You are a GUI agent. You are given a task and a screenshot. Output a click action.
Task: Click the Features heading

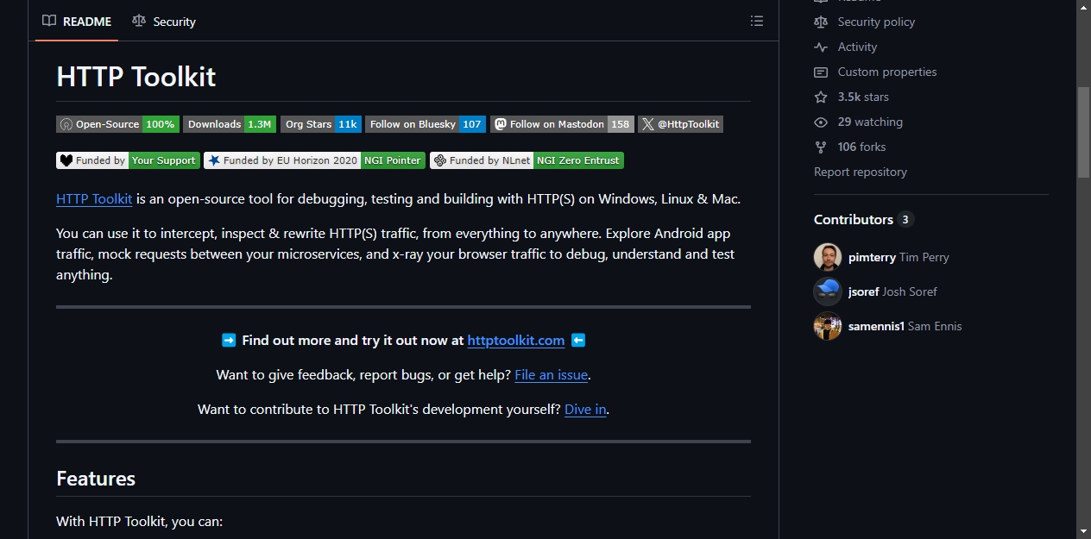[x=96, y=479]
